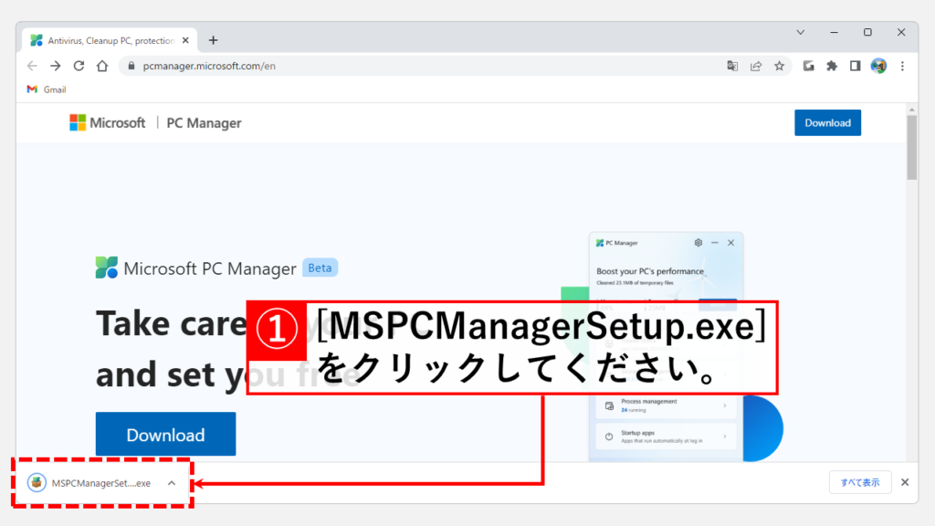Click minimize icon in PC Manager preview

714,243
